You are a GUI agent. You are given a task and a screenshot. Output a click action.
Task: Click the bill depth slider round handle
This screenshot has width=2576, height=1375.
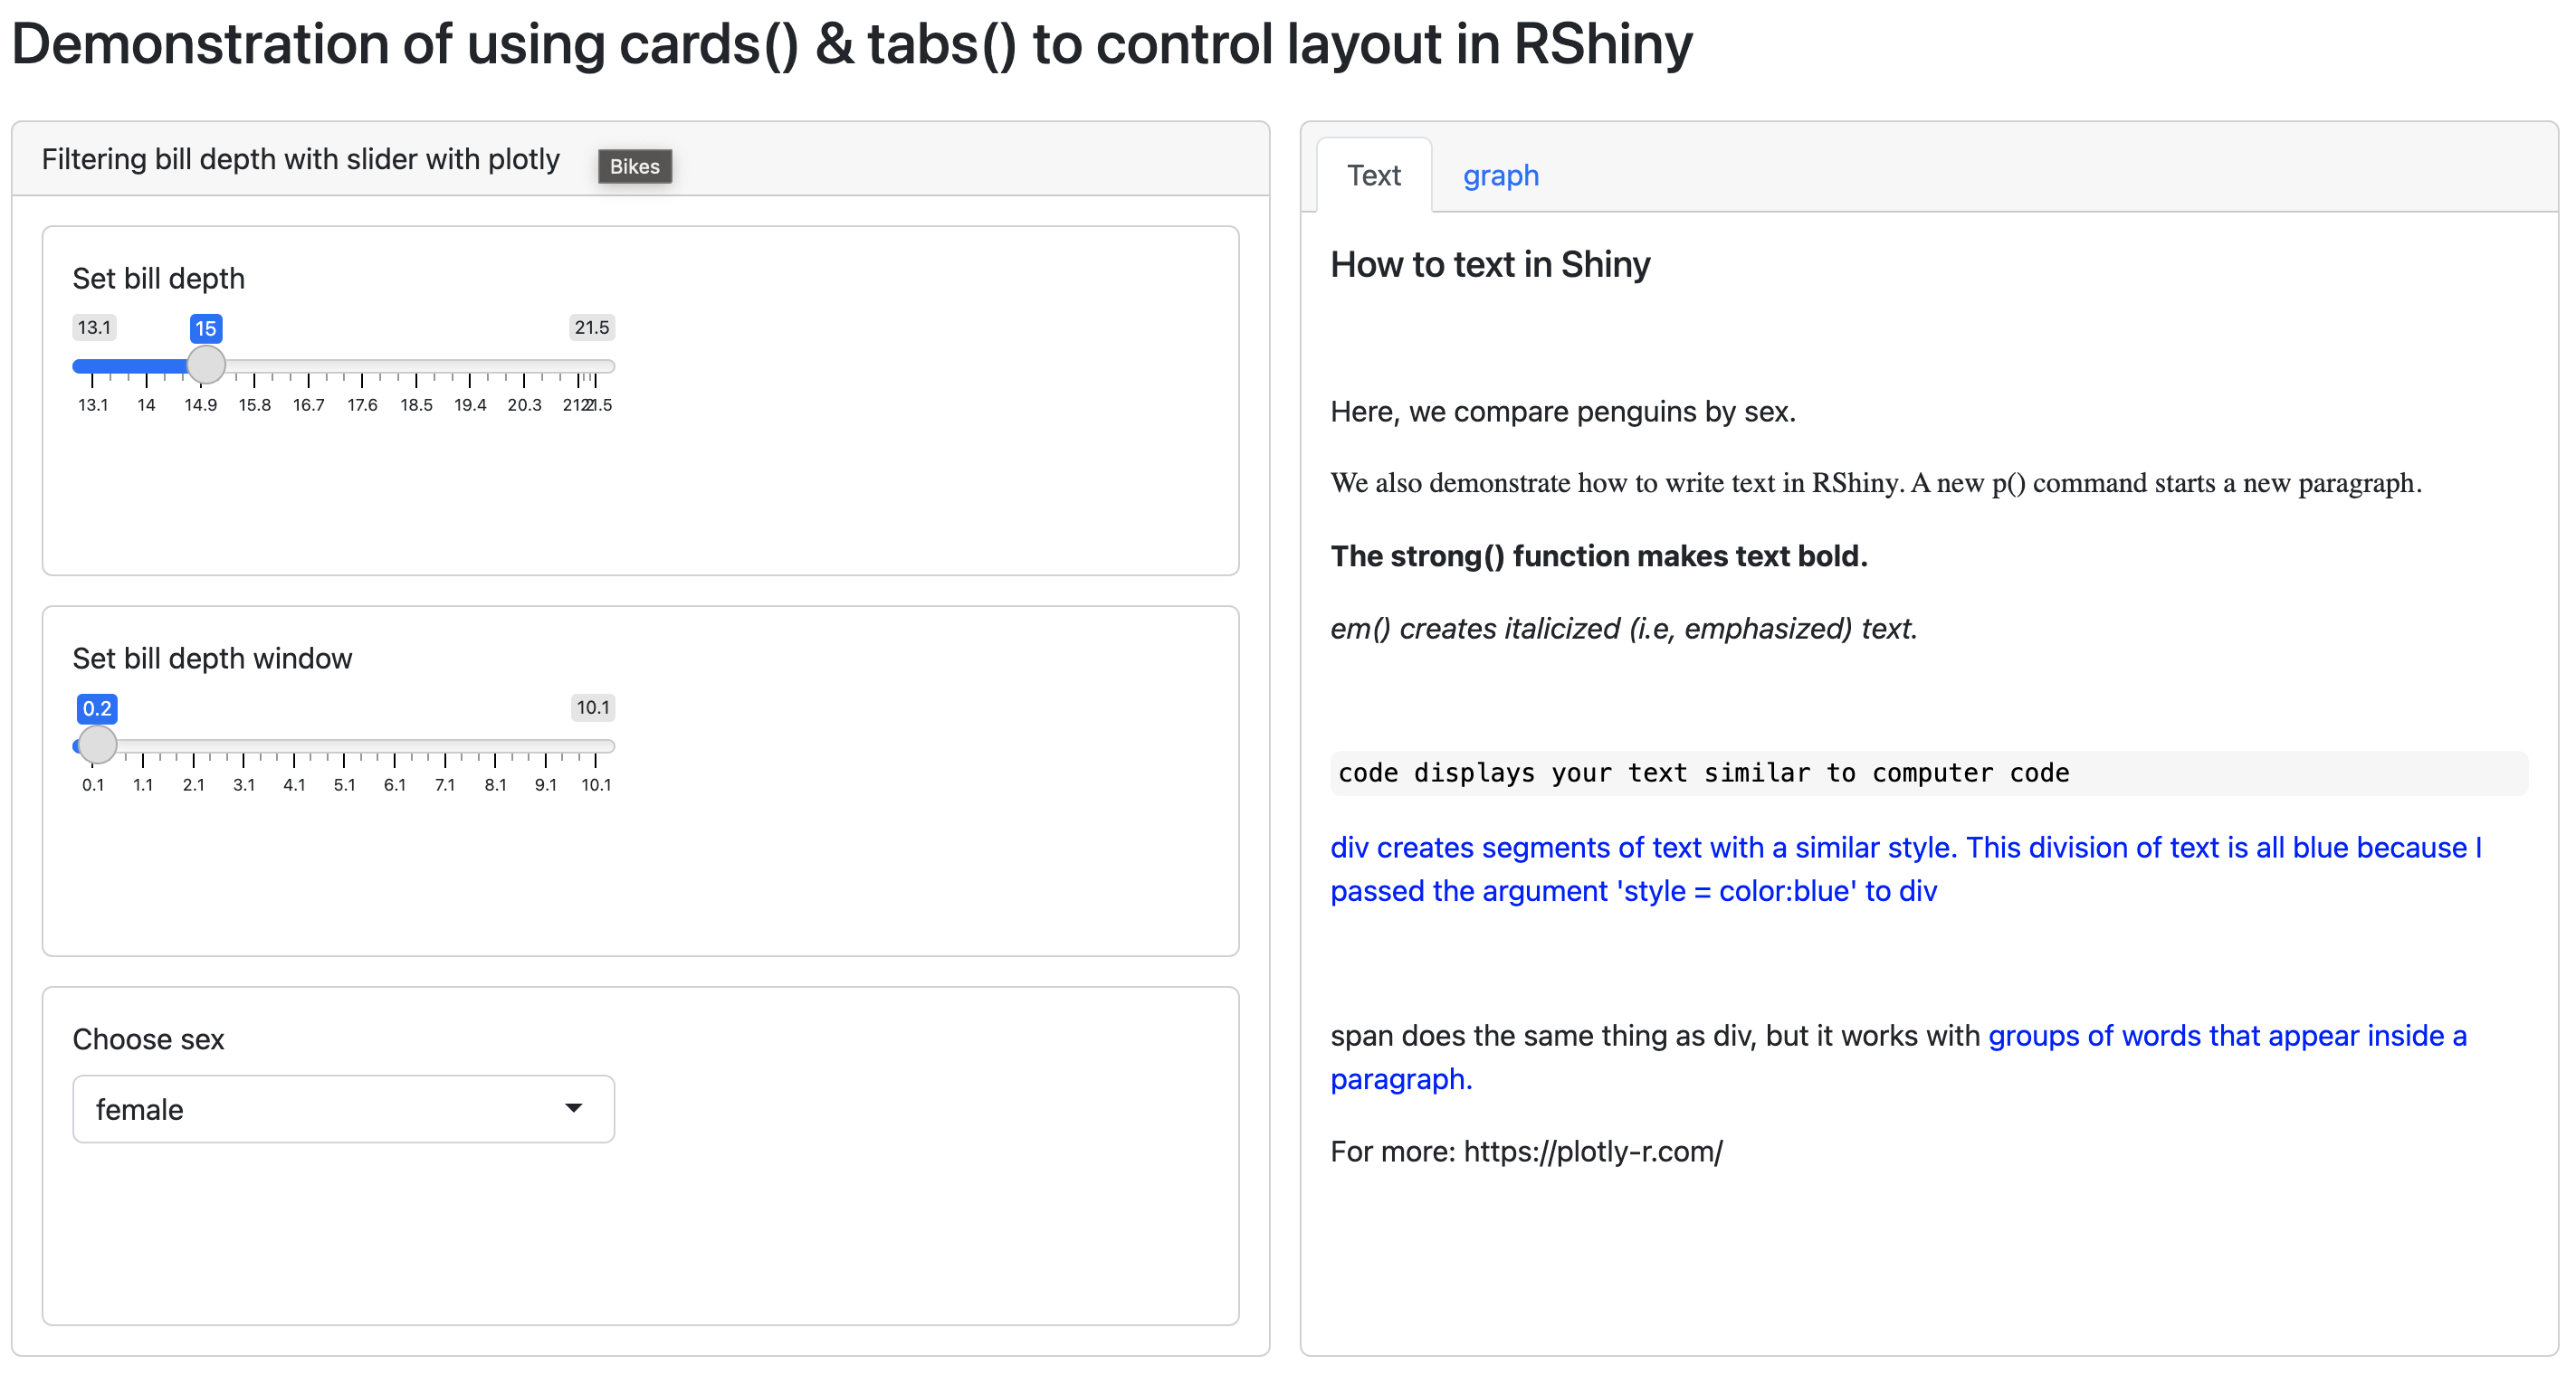tap(206, 365)
